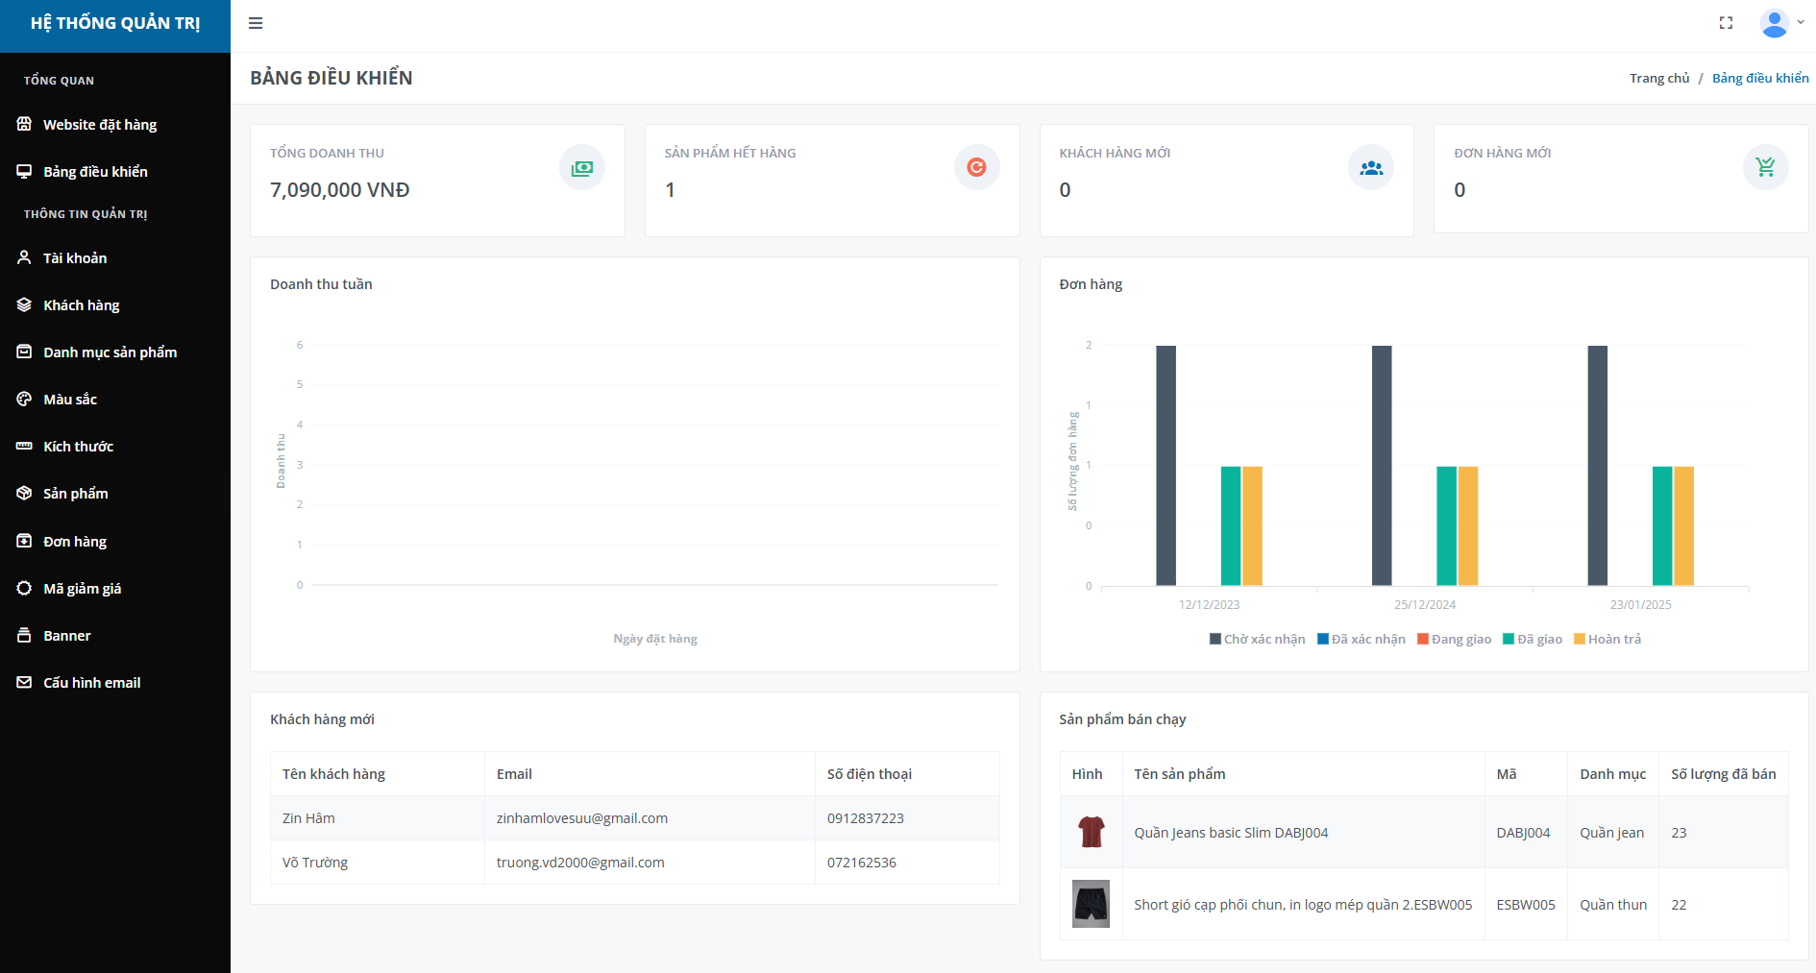1816x973 pixels.
Task: Go to Danh mục sản phẩm
Action: coord(110,353)
